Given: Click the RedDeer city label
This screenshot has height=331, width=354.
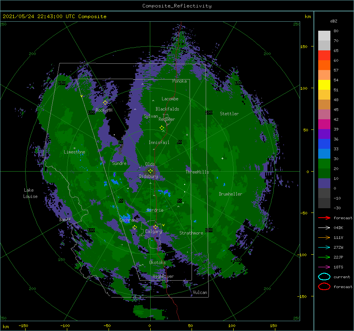Looking at the screenshot, I should click(x=167, y=119).
